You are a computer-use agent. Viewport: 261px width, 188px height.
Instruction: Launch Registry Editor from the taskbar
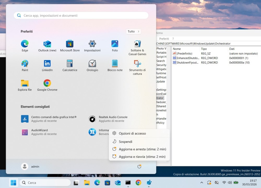click(149, 183)
